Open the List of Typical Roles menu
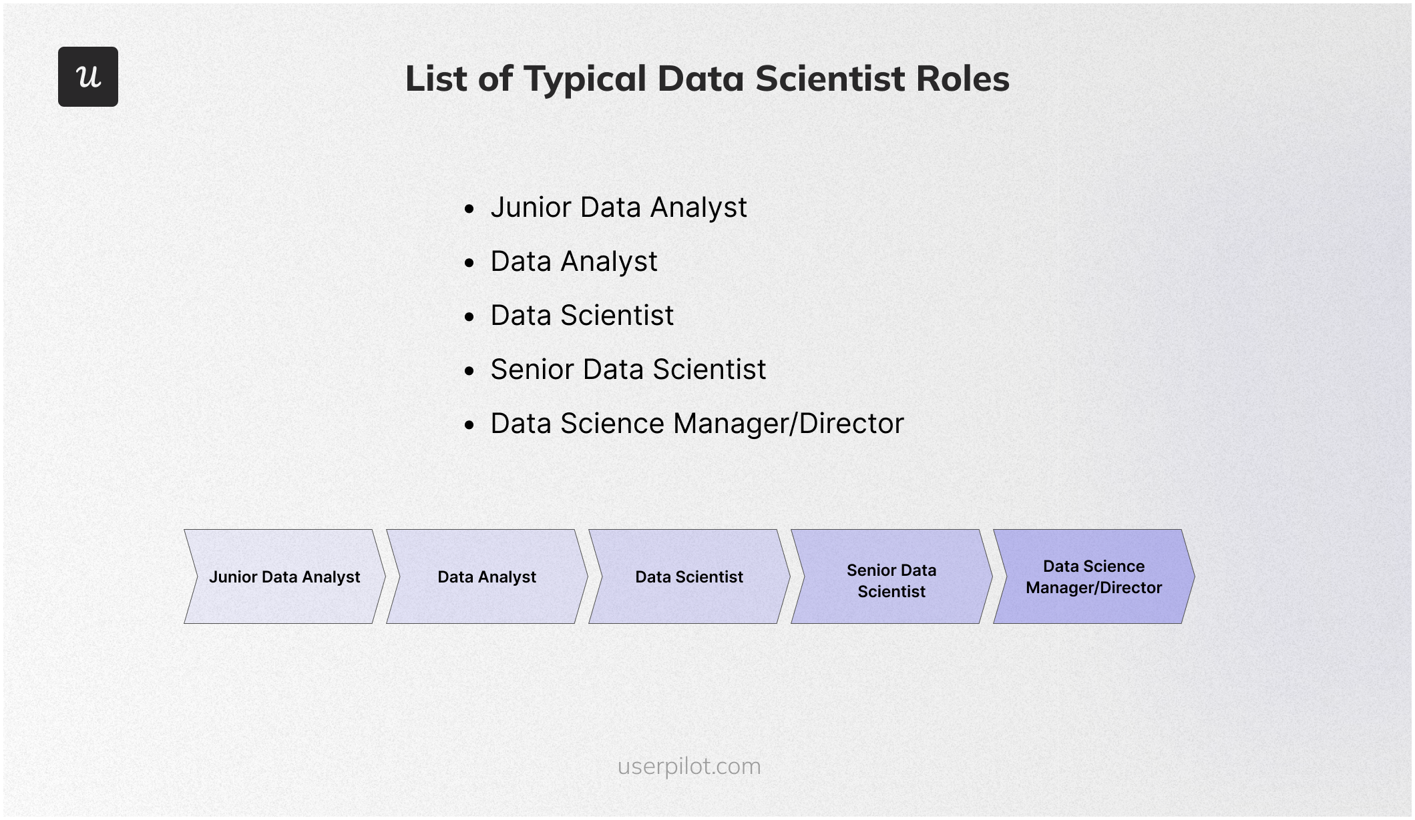The image size is (1415, 820). (706, 77)
